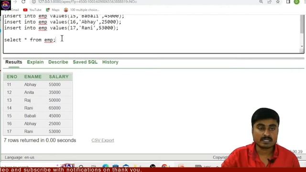The image size is (306, 172).
Task: Open the History tab
Action: click(x=110, y=62)
